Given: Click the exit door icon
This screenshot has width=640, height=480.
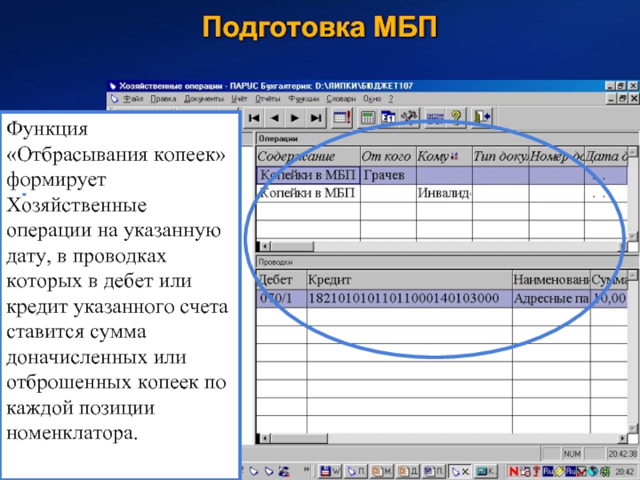Looking at the screenshot, I should (481, 118).
